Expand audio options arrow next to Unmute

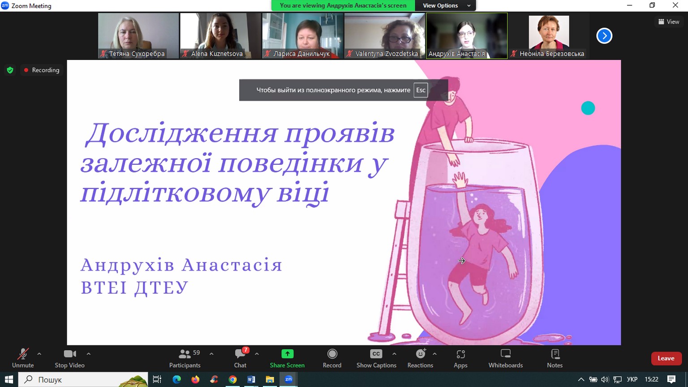[39, 354]
